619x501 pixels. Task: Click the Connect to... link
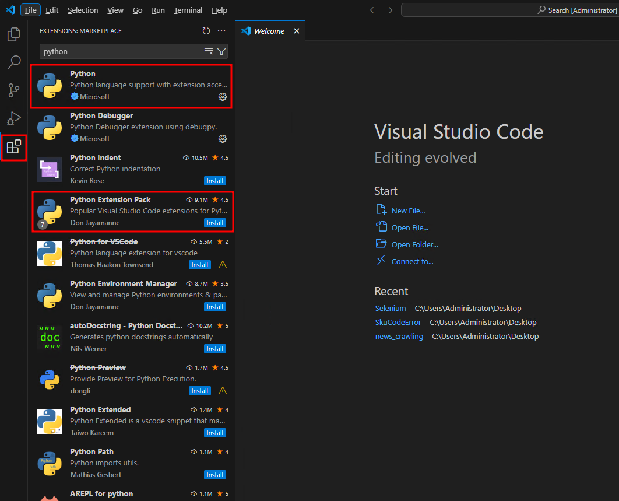412,261
